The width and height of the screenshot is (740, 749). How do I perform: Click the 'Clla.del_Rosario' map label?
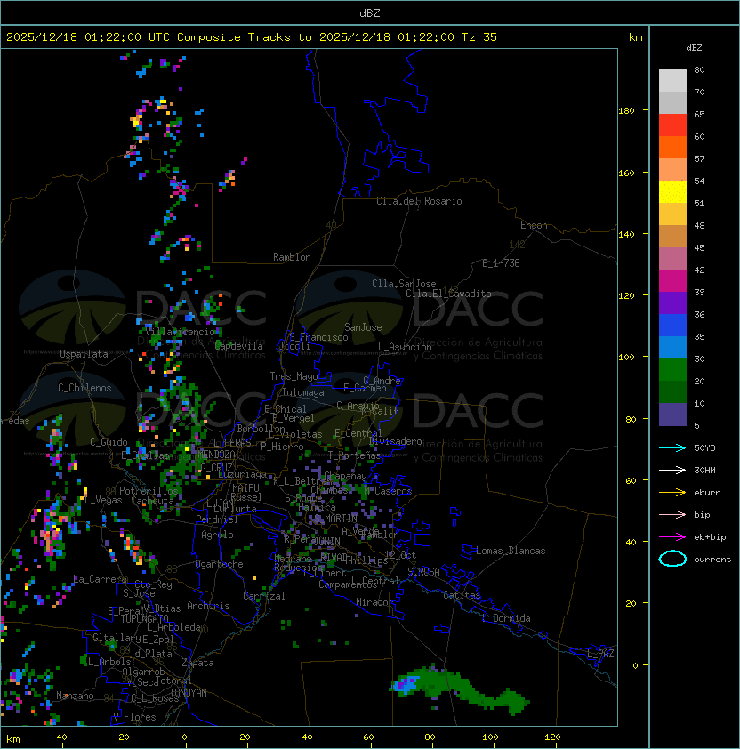(419, 201)
